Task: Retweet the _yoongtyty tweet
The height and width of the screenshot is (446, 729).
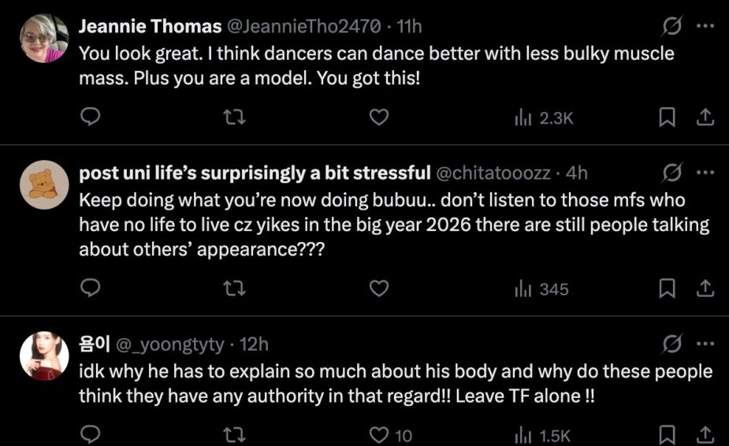Action: (x=235, y=434)
